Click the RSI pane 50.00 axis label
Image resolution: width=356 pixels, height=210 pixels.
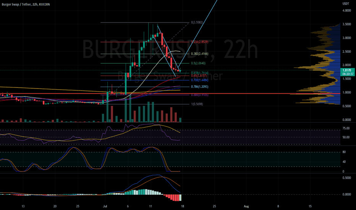pos(346,137)
